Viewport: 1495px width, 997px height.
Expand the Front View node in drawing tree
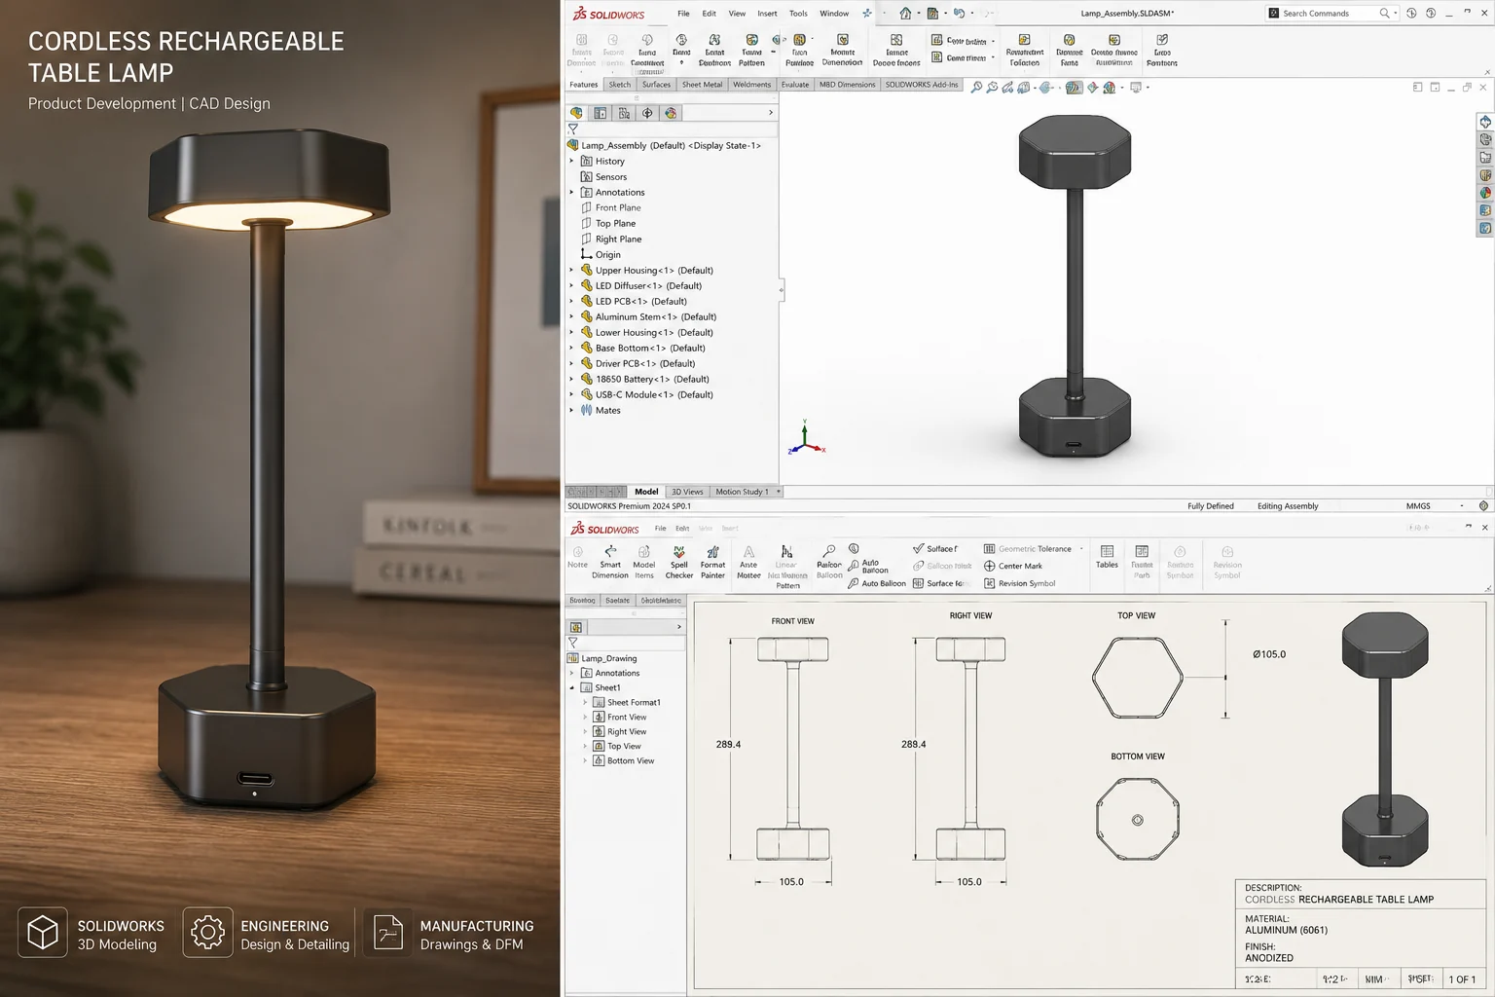(585, 717)
